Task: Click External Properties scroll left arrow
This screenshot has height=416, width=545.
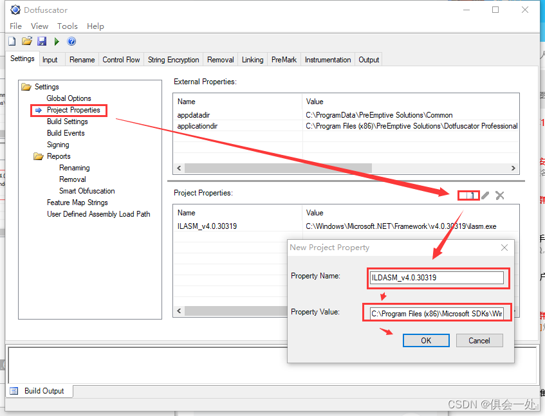Action: [x=179, y=168]
